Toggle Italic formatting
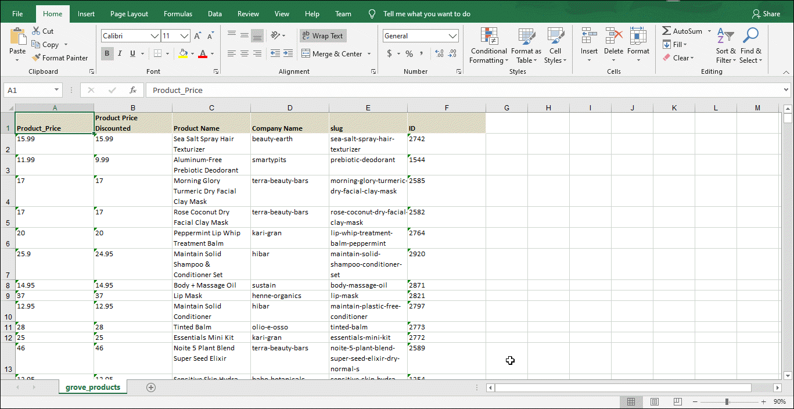The width and height of the screenshot is (794, 409). (x=120, y=53)
